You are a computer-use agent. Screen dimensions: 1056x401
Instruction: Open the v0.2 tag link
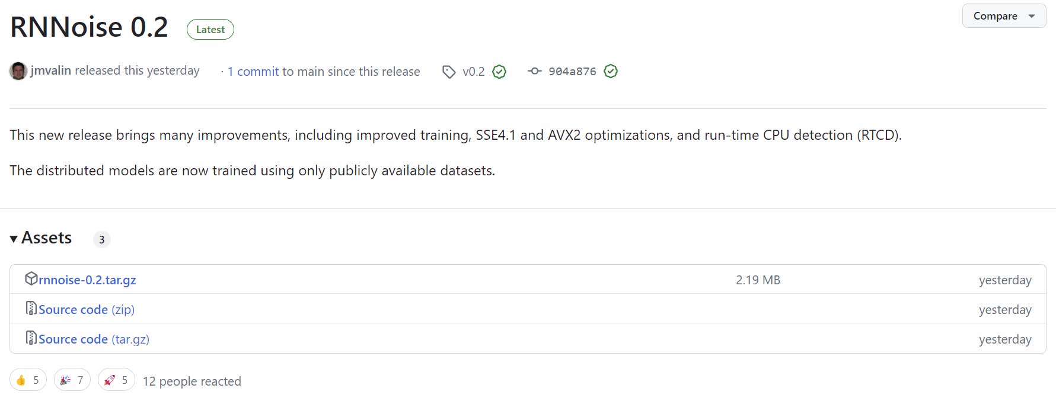[x=473, y=72]
